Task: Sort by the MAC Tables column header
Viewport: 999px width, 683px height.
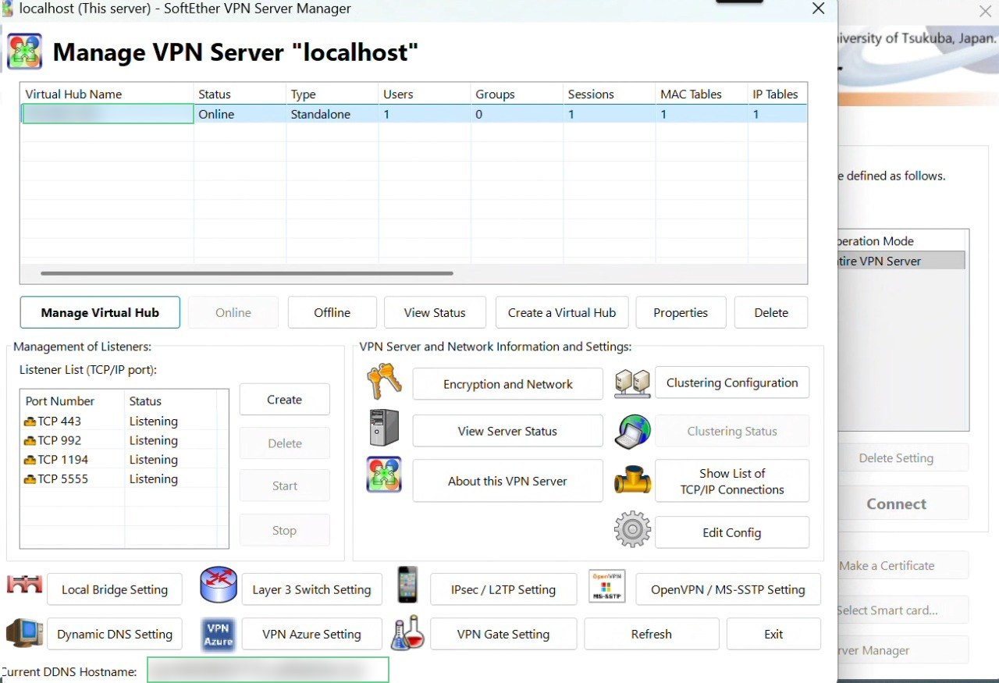Action: point(702,94)
